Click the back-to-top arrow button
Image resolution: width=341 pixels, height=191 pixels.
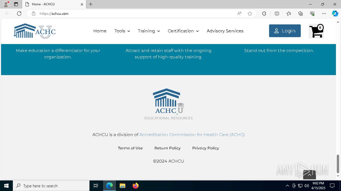point(310,175)
